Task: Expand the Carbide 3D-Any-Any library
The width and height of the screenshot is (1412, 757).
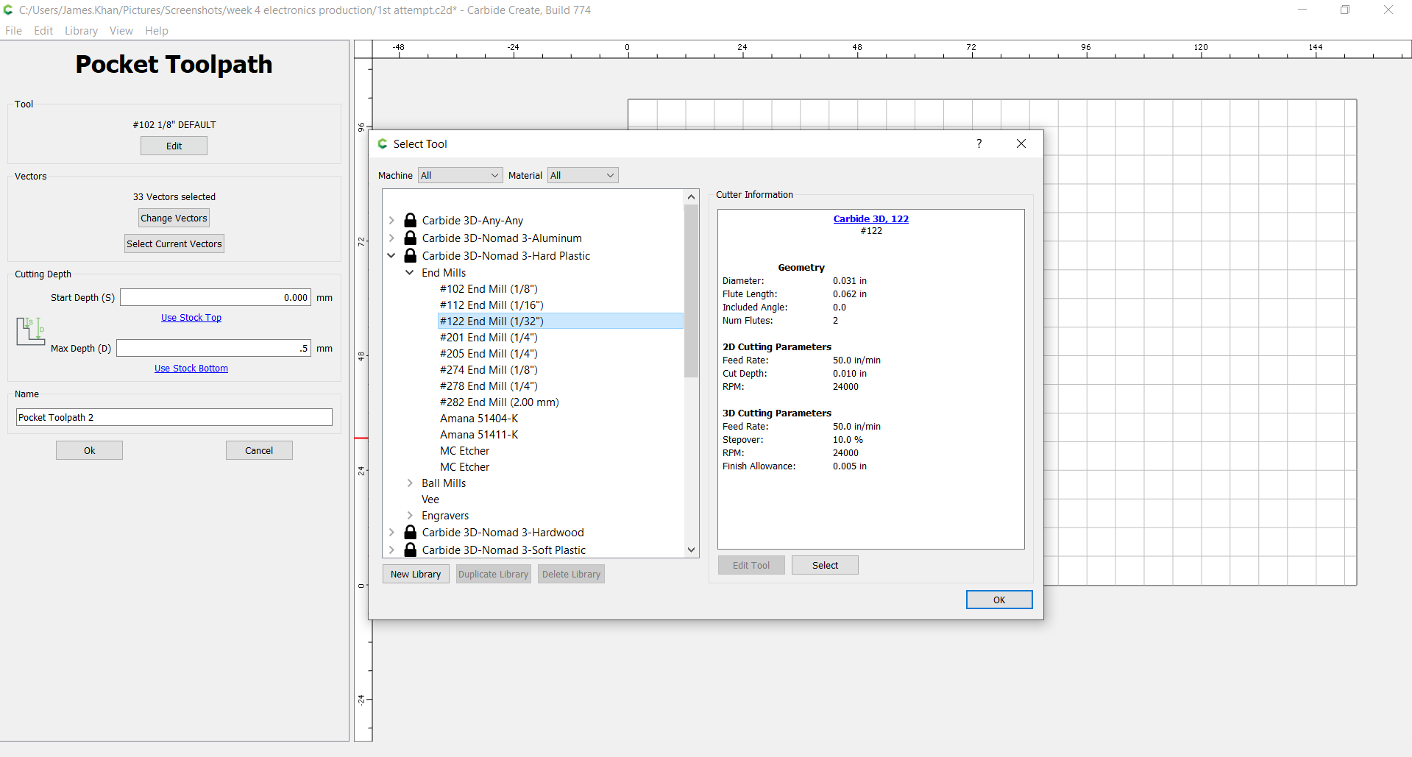Action: pos(391,220)
